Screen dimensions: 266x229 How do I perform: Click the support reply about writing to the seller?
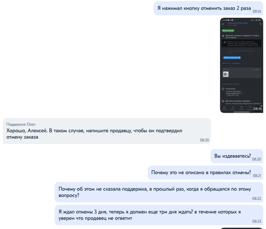click(107, 131)
